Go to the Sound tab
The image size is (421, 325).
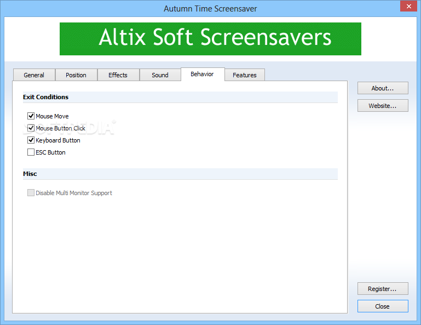(160, 75)
